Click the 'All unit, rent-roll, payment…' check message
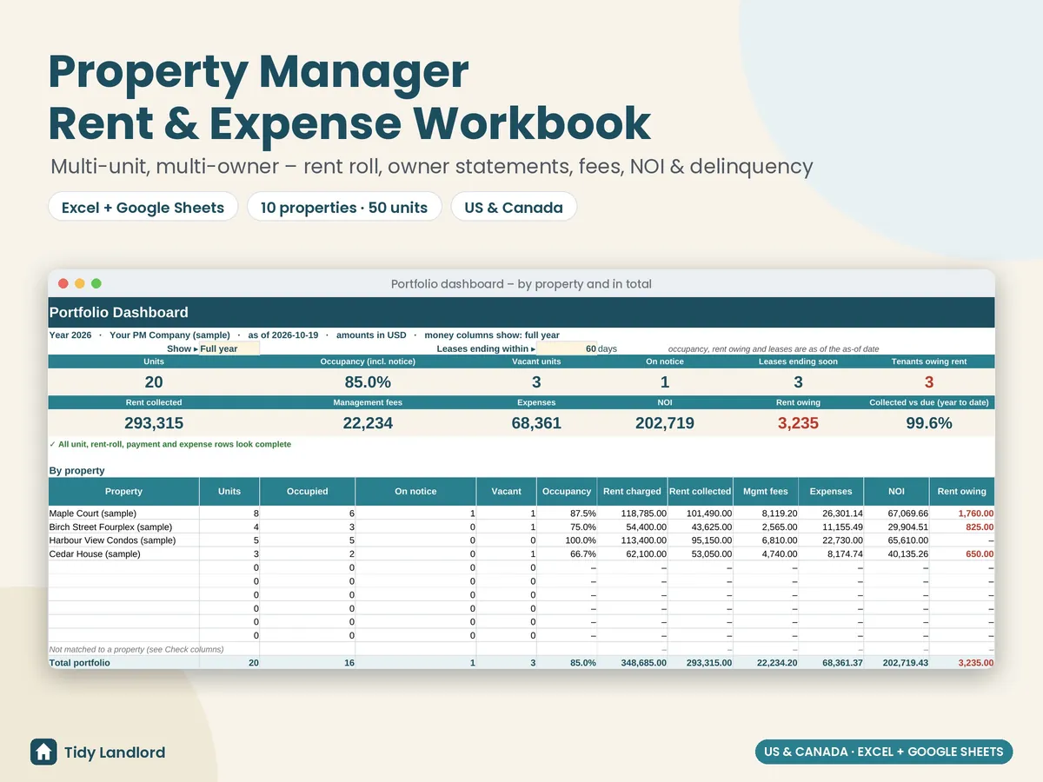 pos(170,444)
